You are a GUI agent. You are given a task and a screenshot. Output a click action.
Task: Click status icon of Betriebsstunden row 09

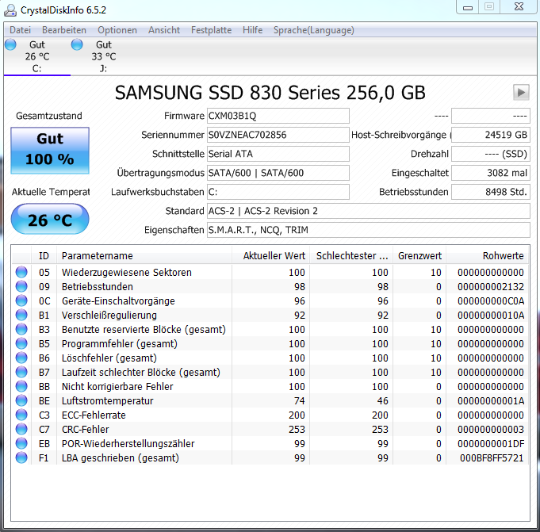pyautogui.click(x=21, y=286)
